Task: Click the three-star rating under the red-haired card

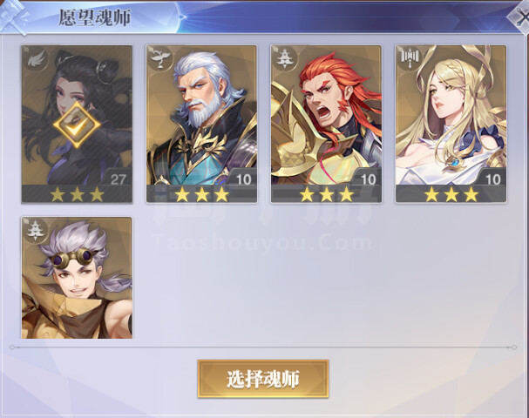Action: (326, 194)
